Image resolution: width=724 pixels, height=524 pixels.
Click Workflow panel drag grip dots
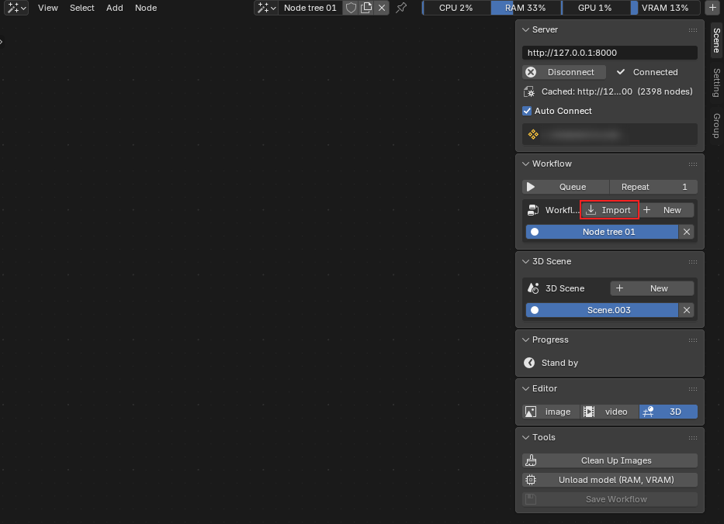(x=693, y=164)
